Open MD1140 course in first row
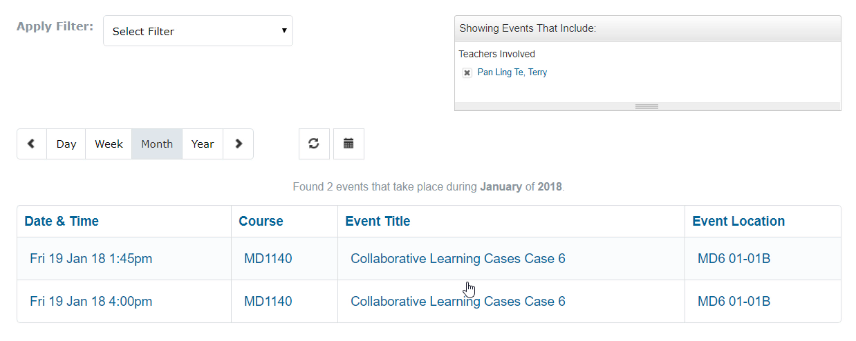The width and height of the screenshot is (856, 341). click(268, 259)
